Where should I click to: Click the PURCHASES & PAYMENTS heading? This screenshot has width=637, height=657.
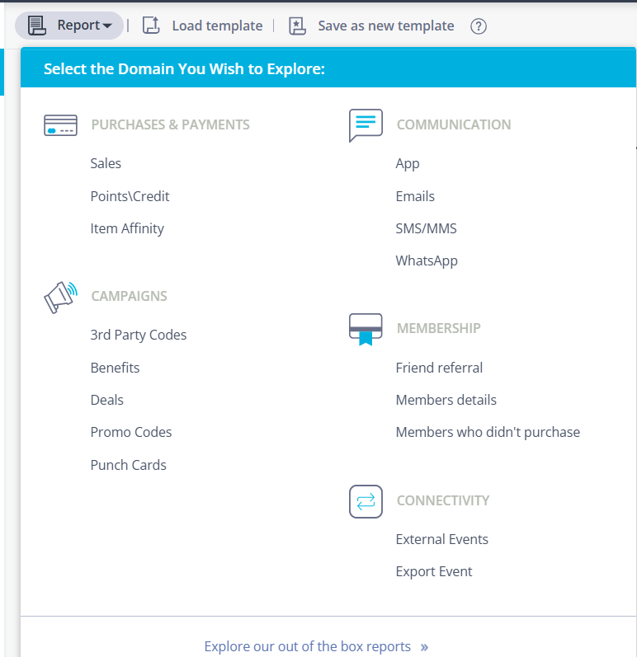pyautogui.click(x=170, y=124)
